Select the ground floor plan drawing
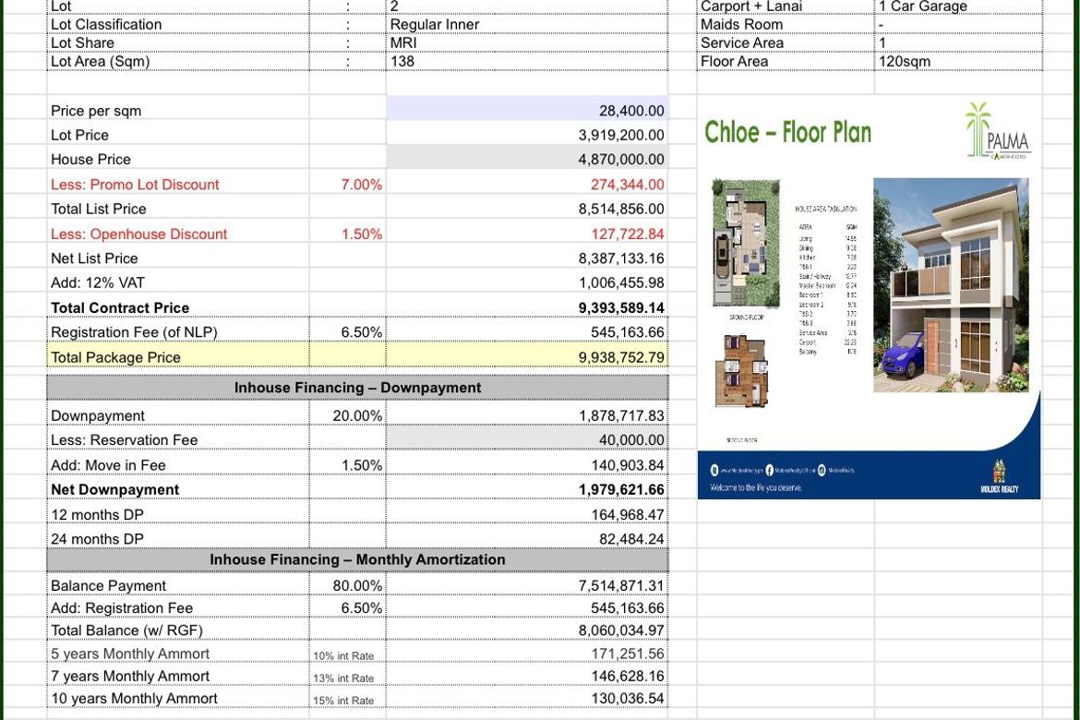 [x=746, y=243]
